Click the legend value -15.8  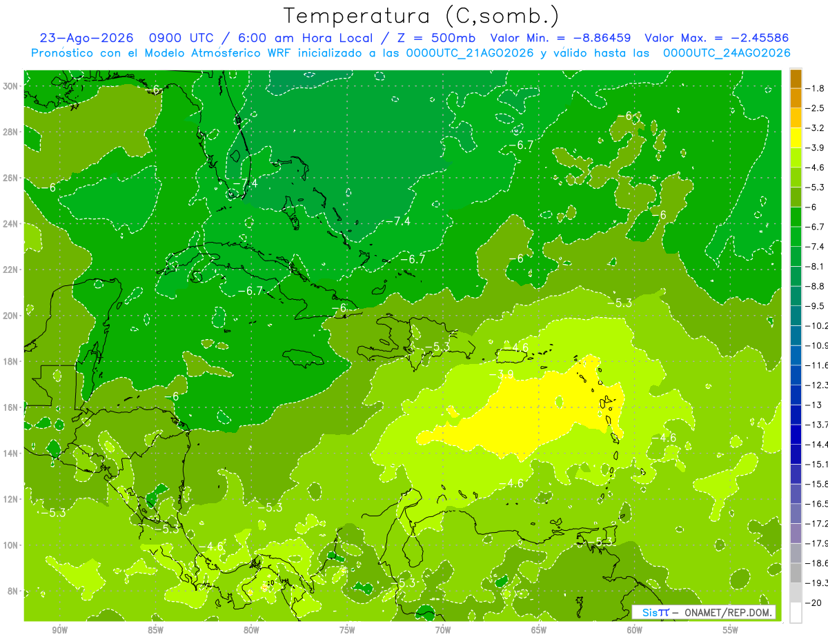pyautogui.click(x=817, y=483)
